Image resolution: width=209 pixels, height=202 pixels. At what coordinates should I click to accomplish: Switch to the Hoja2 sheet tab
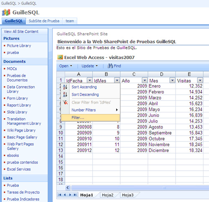tap(107, 195)
